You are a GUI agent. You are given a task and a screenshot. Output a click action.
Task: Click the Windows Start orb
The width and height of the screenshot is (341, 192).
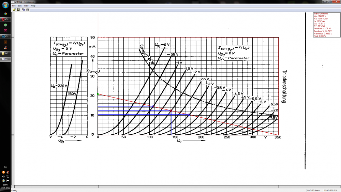point(5,5)
